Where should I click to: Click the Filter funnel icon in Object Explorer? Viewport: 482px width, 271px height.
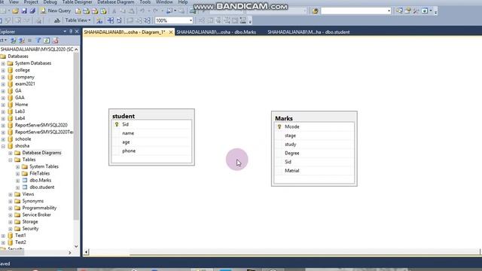point(38,40)
